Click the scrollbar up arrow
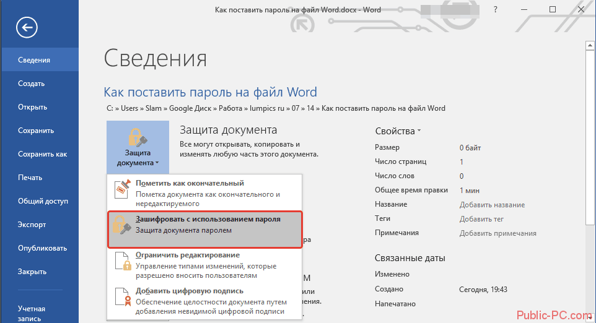This screenshot has width=596, height=323. coord(590,46)
